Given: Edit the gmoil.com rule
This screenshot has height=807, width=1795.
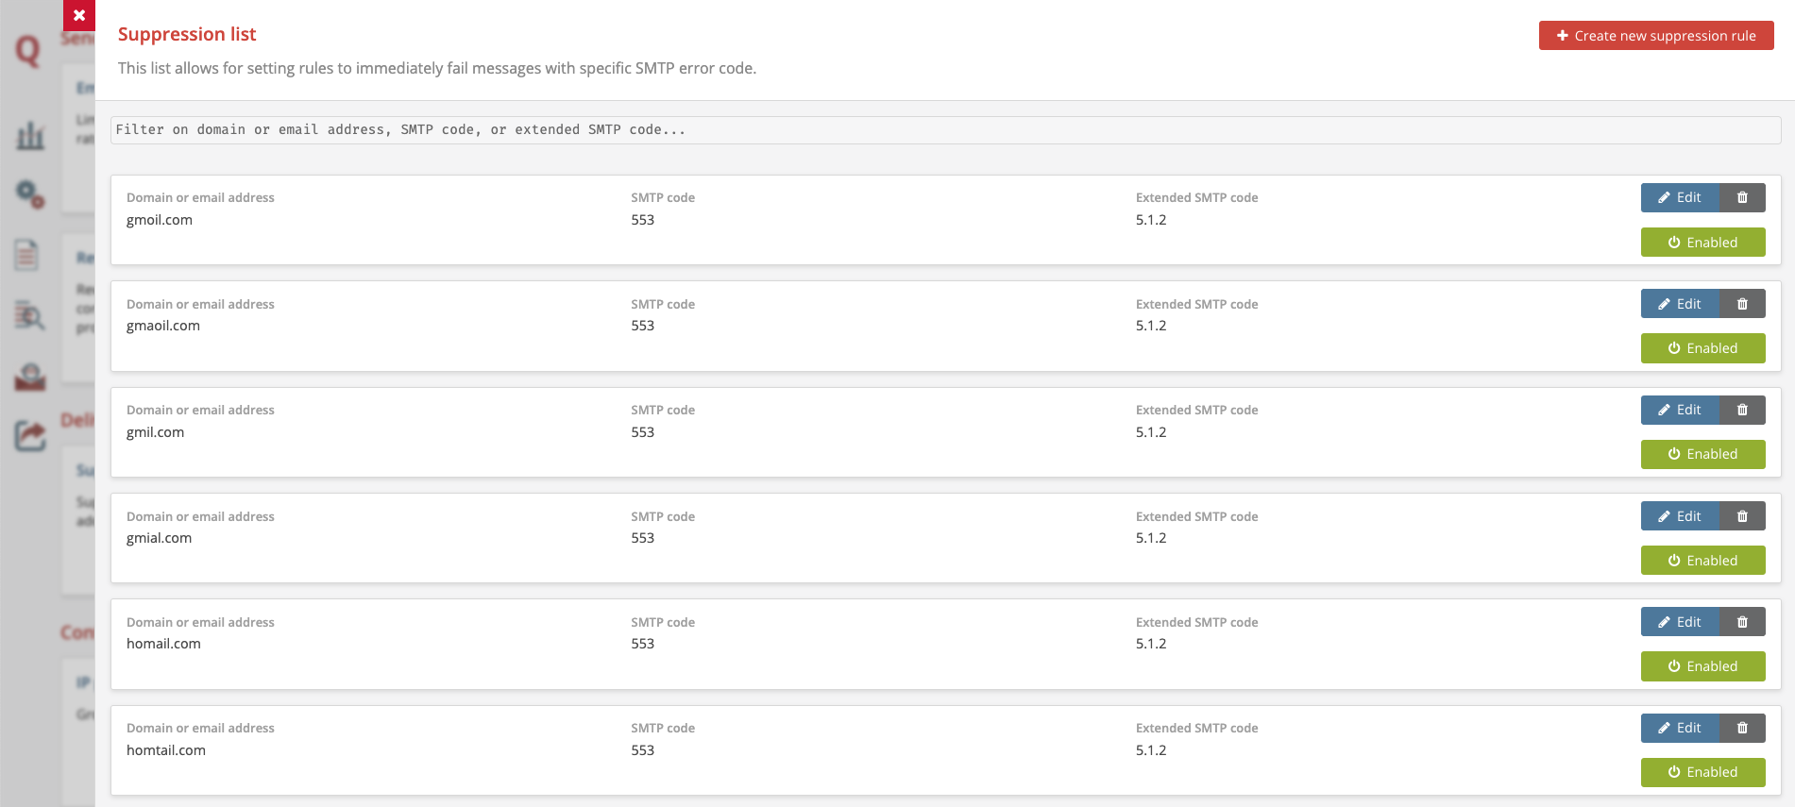Looking at the screenshot, I should coord(1680,198).
